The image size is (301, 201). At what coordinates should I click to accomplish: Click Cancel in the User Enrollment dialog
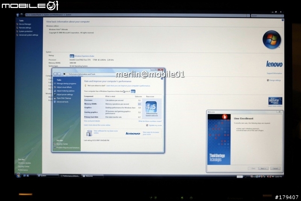point(275,169)
